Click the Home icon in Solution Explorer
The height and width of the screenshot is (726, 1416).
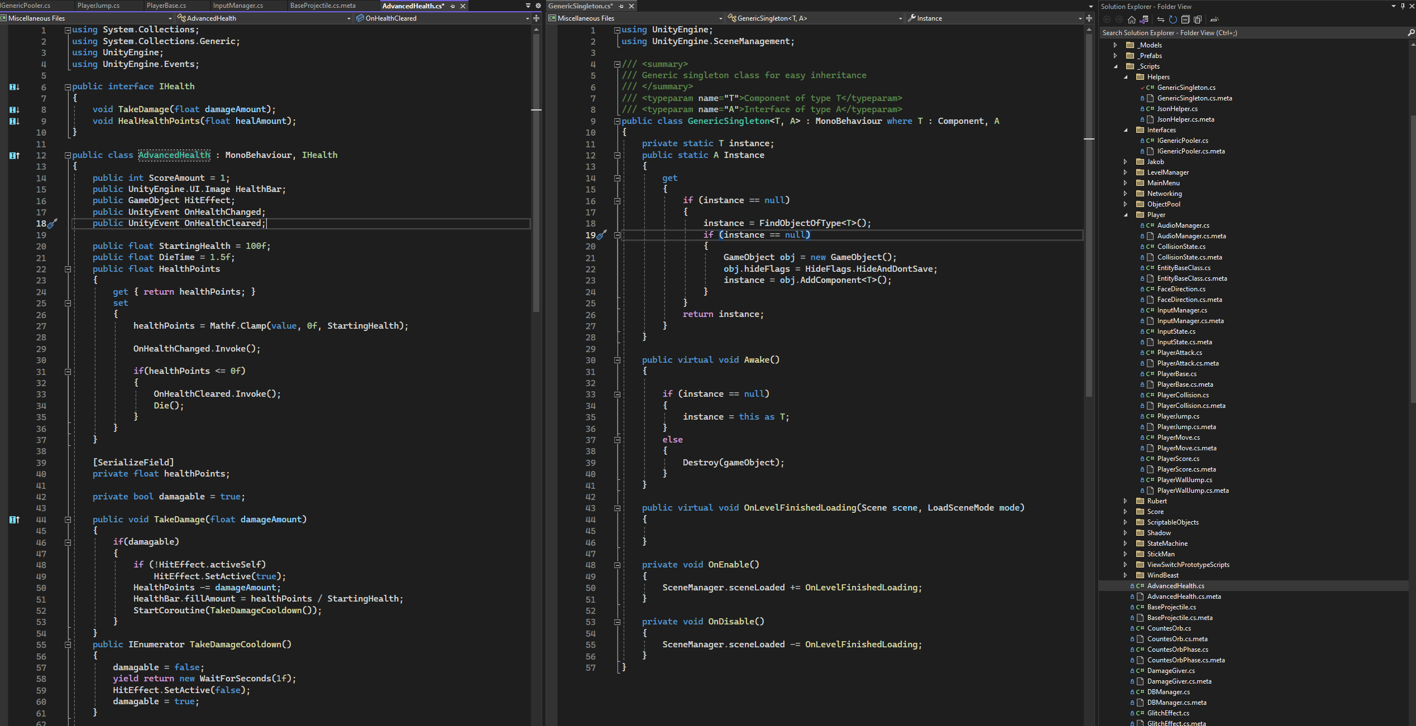1132,20
